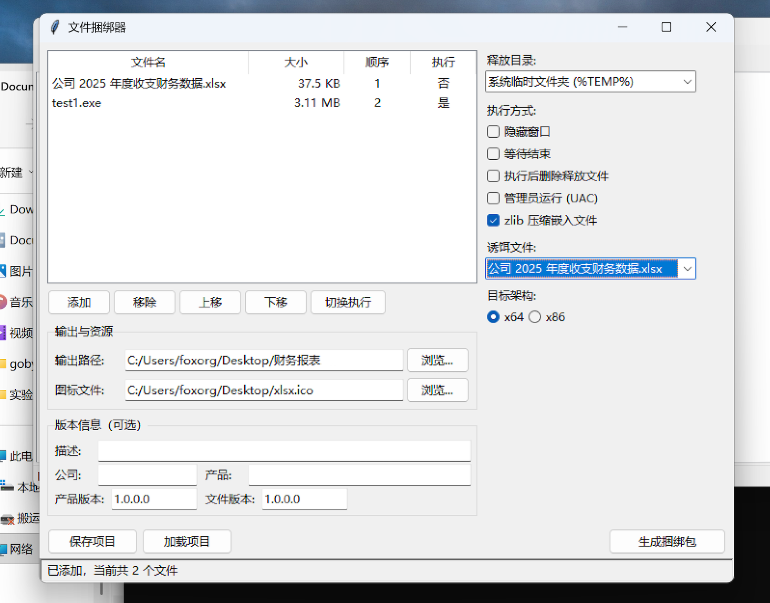Open 网络 in Explorer sidebar behind

click(x=16, y=549)
